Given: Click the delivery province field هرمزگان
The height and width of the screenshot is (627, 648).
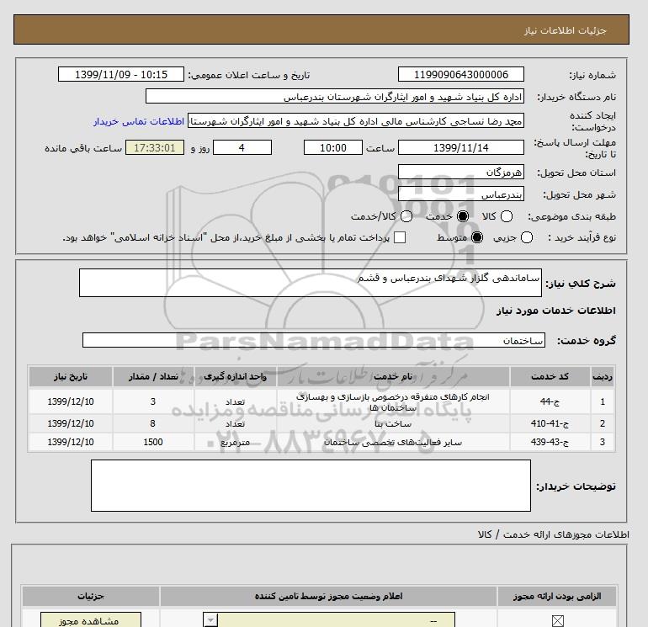Looking at the screenshot, I should (461, 172).
